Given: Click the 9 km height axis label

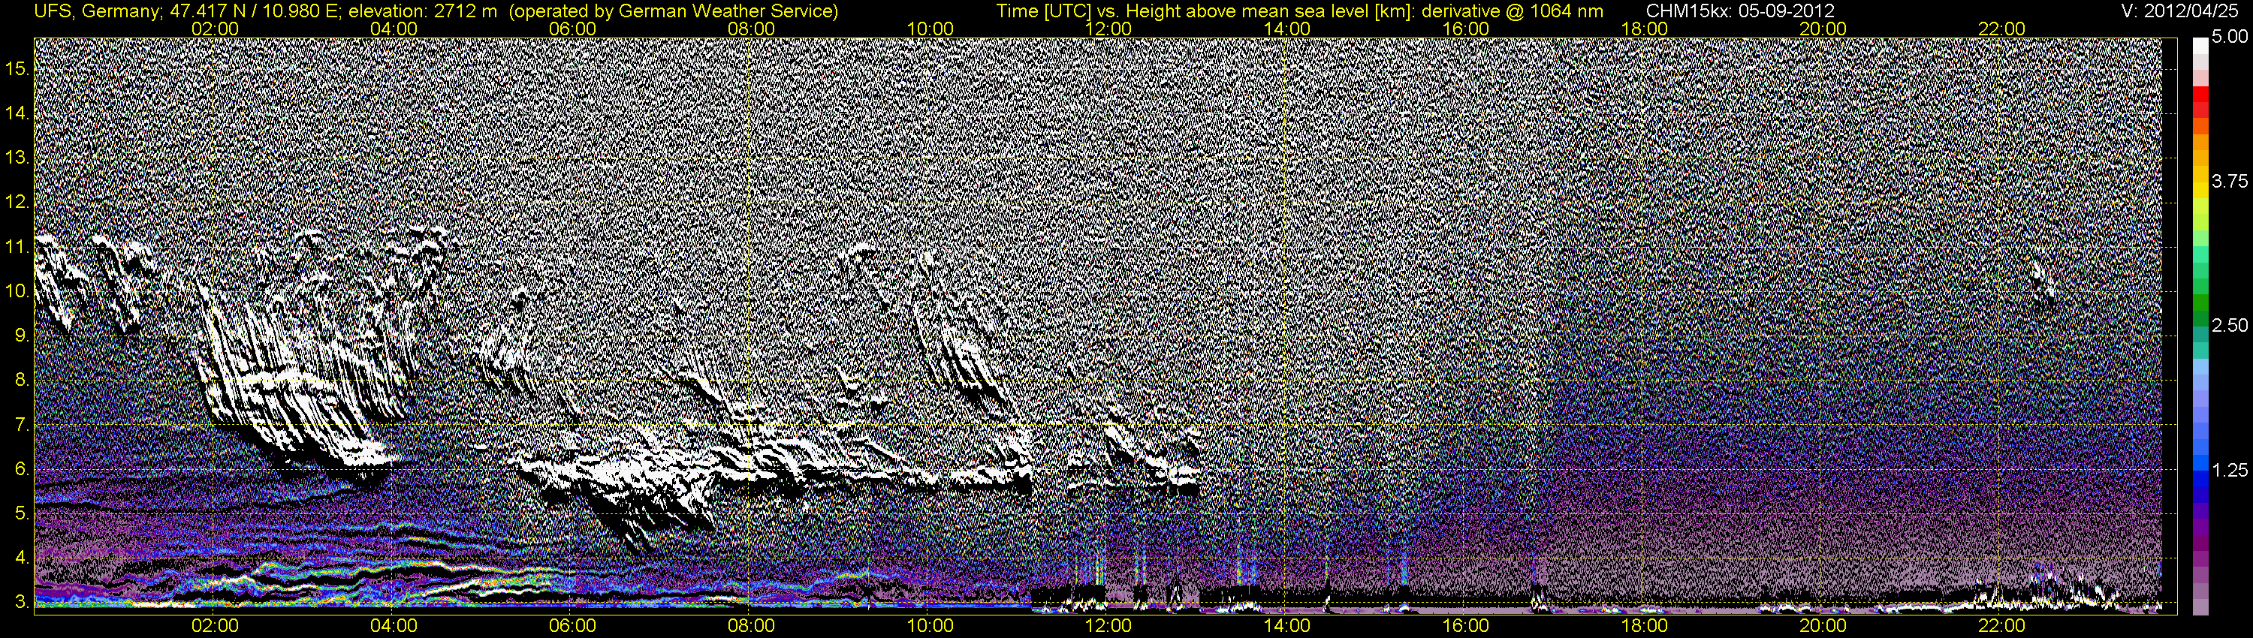Looking at the screenshot, I should click(21, 336).
